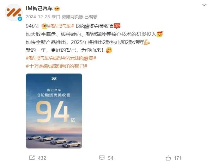The height and width of the screenshot is (164, 212).
Task: Click the red 吻 emoji icon
Action: pyautogui.click(x=117, y=26)
